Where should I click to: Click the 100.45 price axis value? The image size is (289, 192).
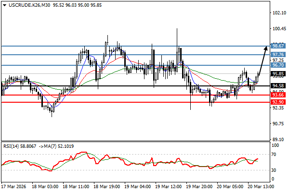(279, 29)
